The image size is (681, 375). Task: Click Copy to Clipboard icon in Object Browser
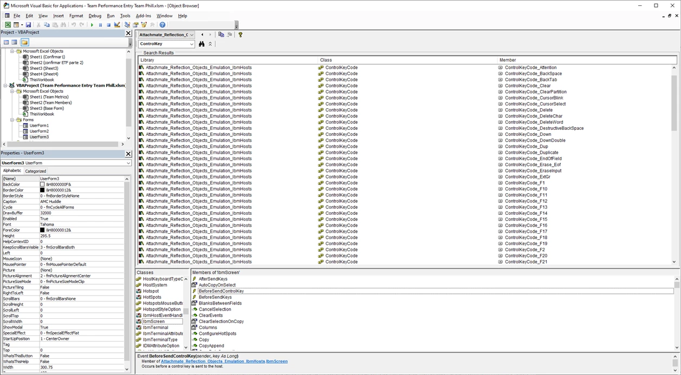click(221, 35)
